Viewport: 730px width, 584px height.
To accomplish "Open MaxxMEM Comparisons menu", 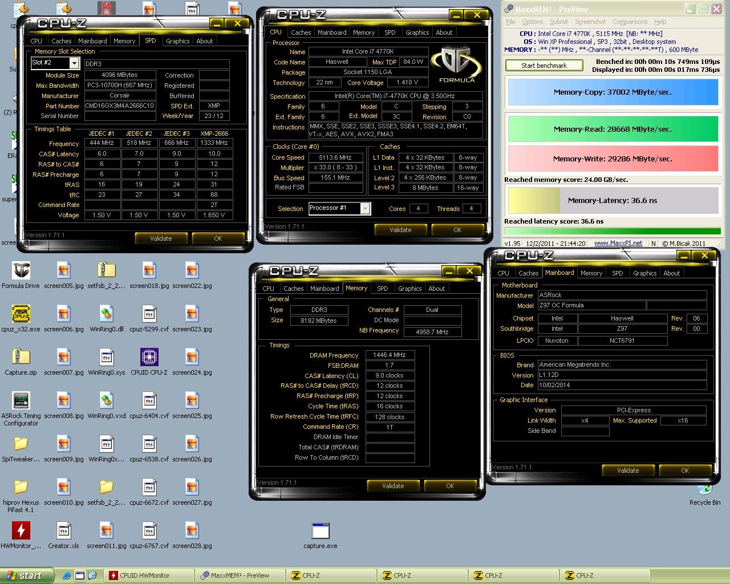I will [x=630, y=22].
